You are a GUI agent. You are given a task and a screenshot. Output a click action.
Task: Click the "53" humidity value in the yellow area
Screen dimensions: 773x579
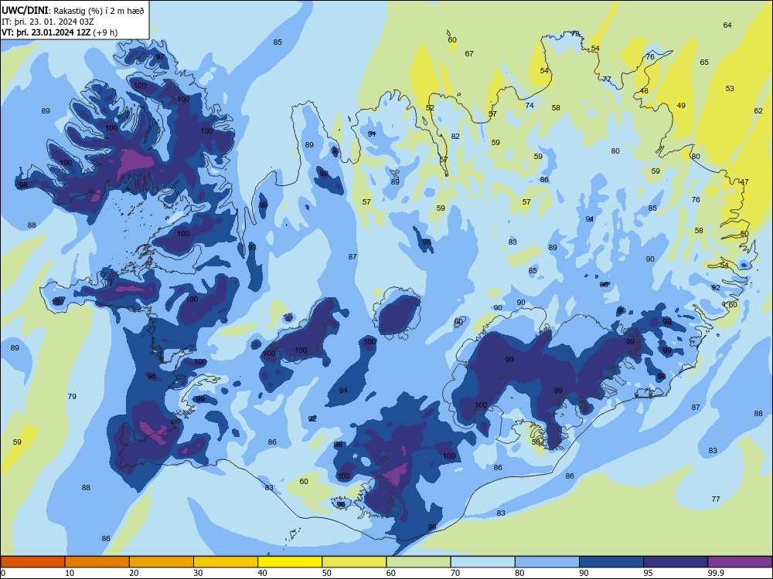coord(730,89)
